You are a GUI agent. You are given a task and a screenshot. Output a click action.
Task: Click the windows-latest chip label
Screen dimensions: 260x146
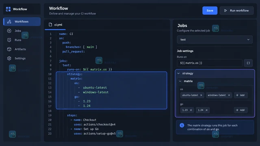pyautogui.click(x=217, y=95)
